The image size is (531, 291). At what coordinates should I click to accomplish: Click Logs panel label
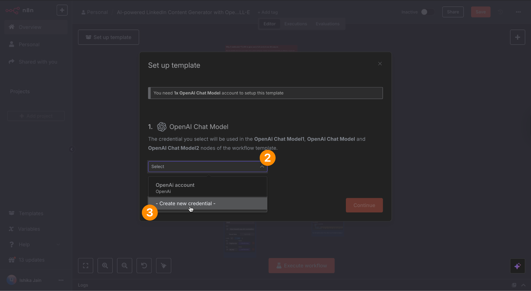[x=83, y=285]
